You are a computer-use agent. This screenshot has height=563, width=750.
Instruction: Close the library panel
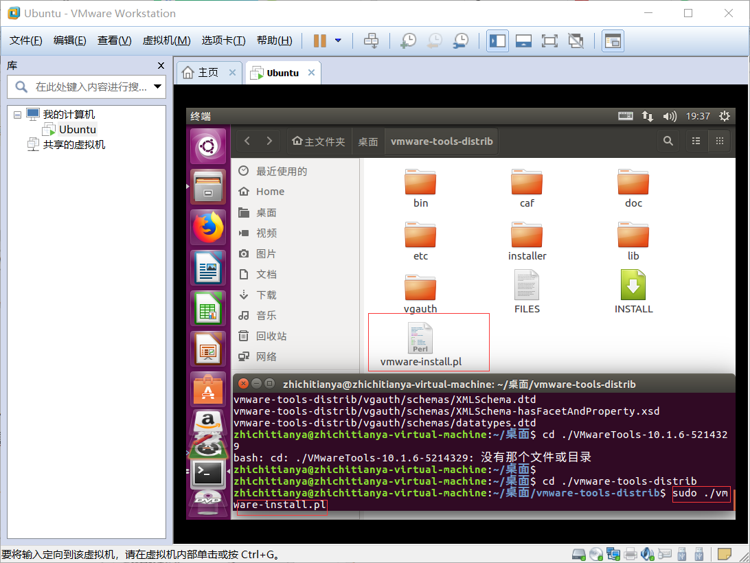[x=161, y=65]
